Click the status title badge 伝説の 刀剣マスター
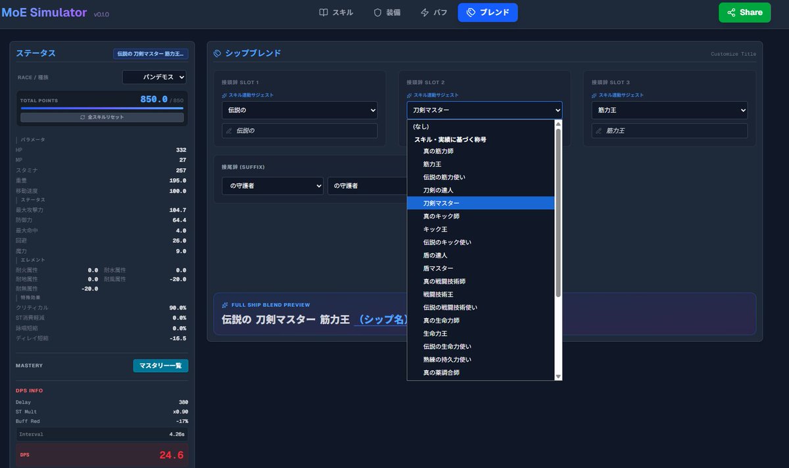 coord(151,53)
